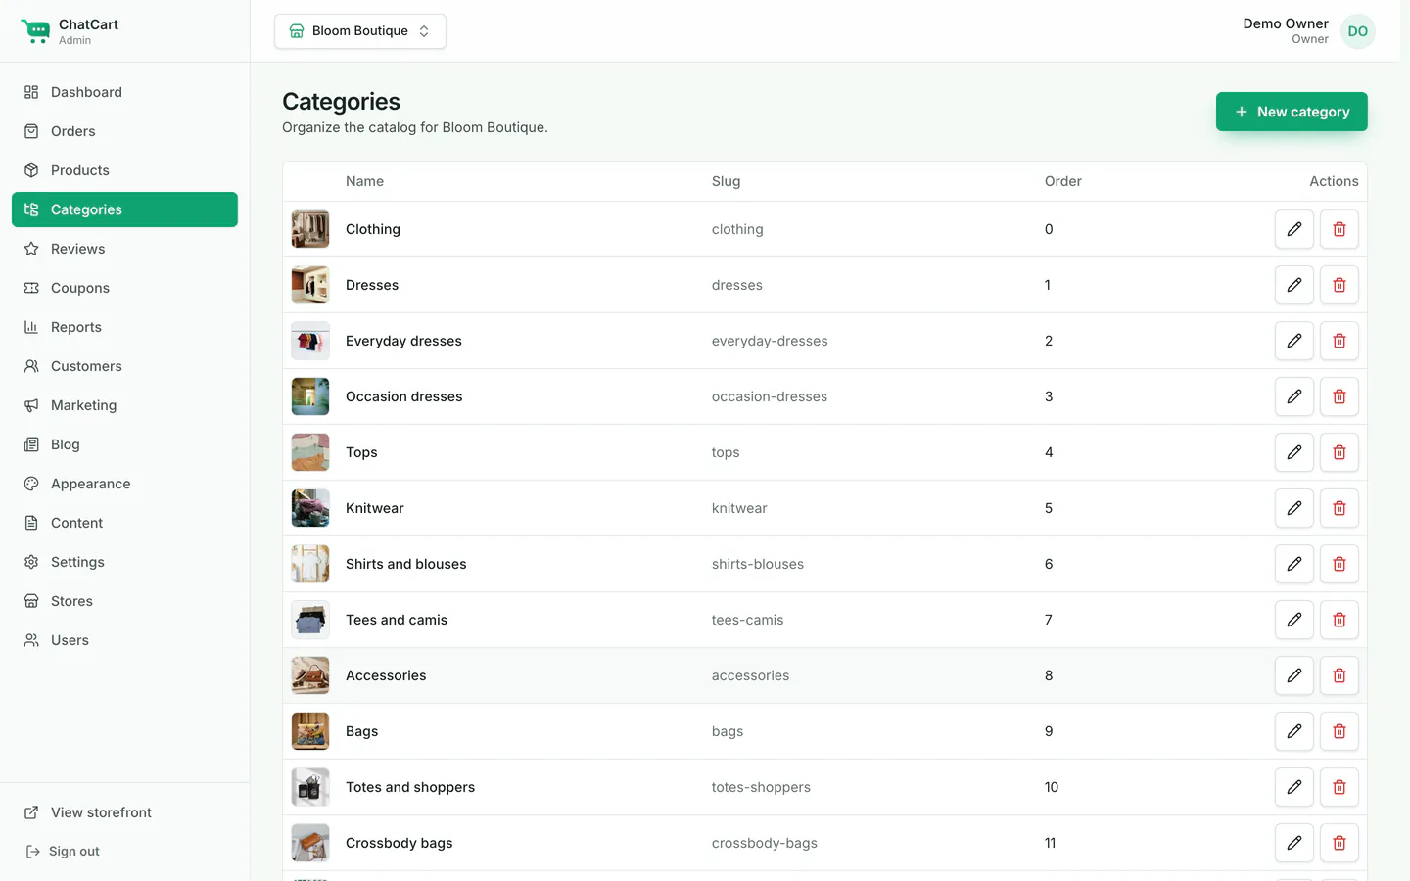
Task: Edit the Dresses category
Action: [x=1293, y=285]
